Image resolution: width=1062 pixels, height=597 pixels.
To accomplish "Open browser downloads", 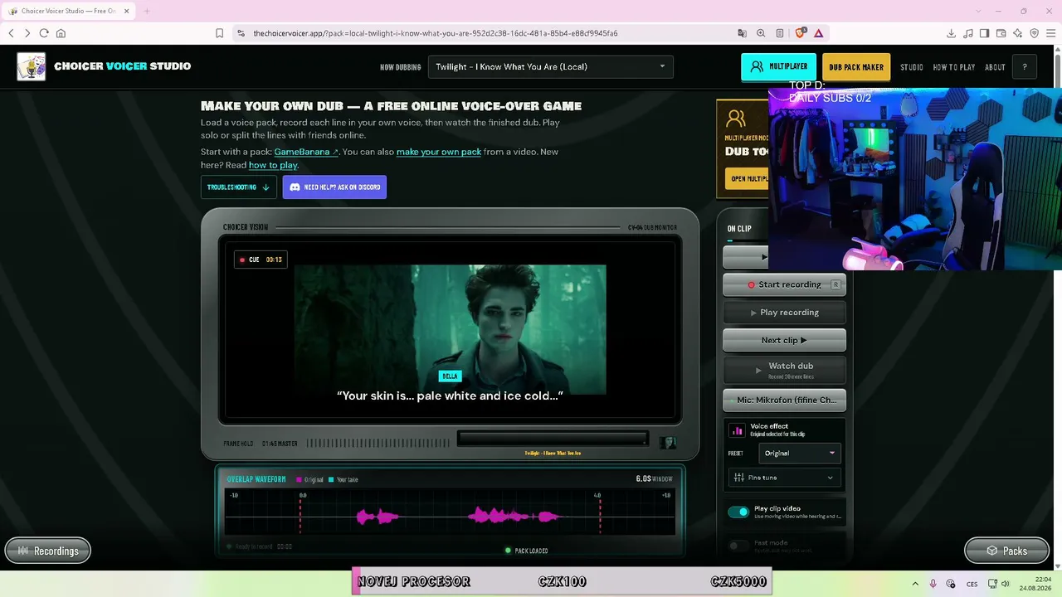I will [951, 33].
